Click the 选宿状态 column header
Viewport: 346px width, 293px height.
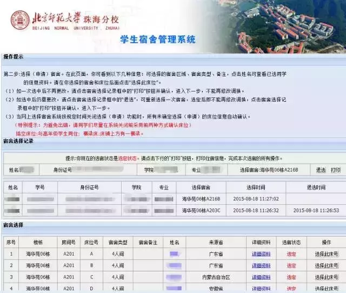[x=291, y=242]
